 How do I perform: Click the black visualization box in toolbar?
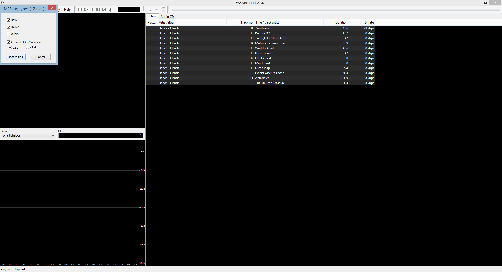pyautogui.click(x=129, y=10)
